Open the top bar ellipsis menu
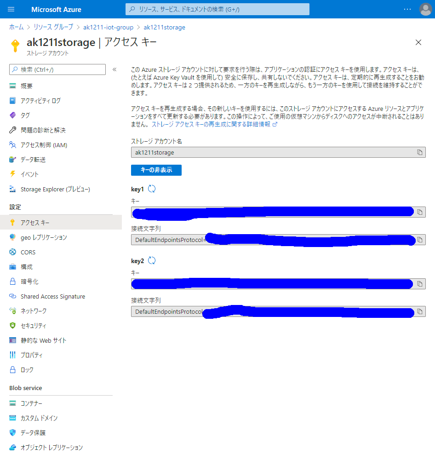This screenshot has height=460, width=435. click(x=407, y=9)
